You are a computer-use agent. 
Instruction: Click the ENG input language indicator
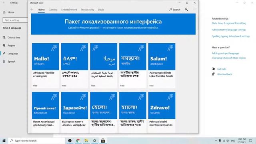pos(233,140)
